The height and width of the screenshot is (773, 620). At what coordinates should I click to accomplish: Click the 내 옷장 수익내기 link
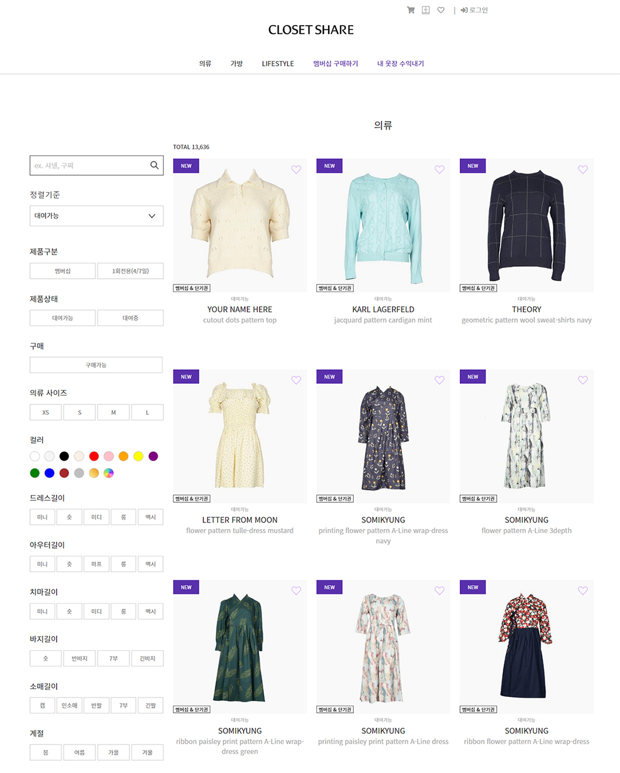401,64
